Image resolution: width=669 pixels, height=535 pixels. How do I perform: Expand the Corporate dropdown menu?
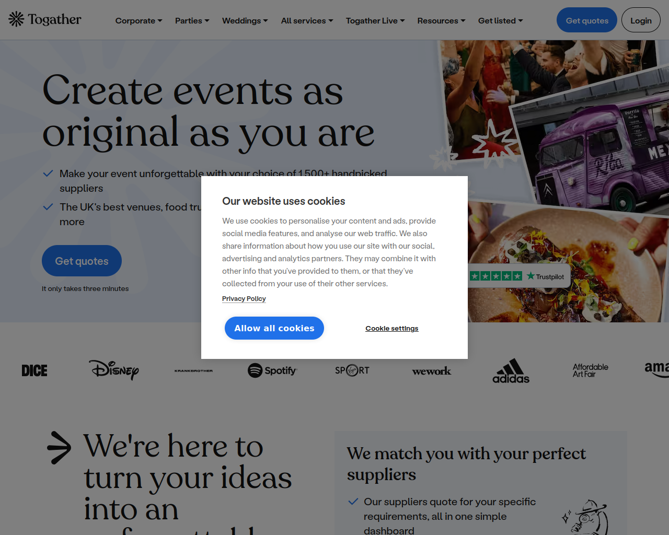139,20
